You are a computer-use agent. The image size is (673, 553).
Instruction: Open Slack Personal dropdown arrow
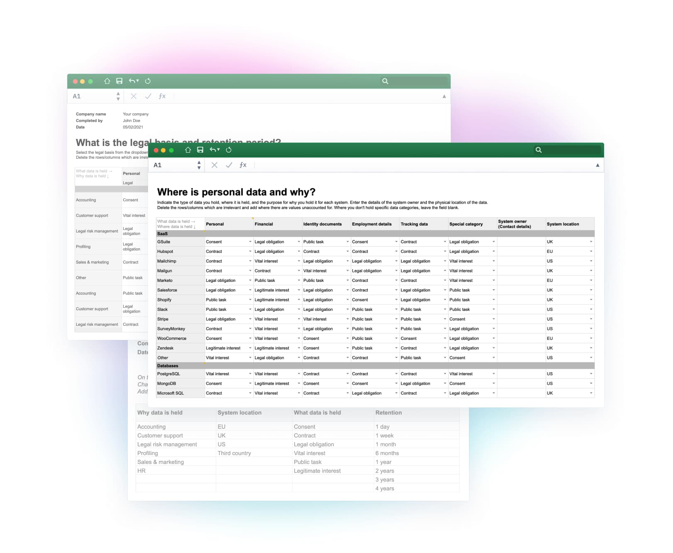(x=250, y=310)
